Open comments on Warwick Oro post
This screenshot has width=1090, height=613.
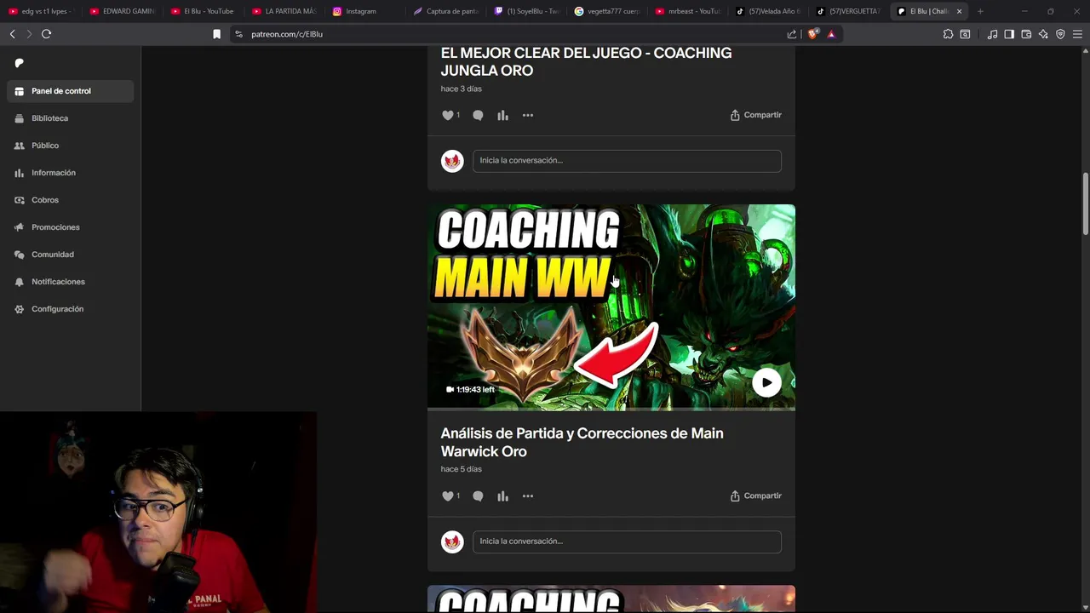[478, 496]
